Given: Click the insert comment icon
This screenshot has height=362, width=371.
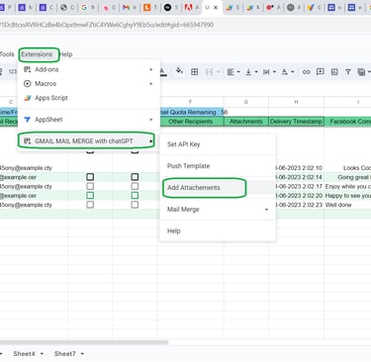Looking at the screenshot, I should tap(320, 71).
